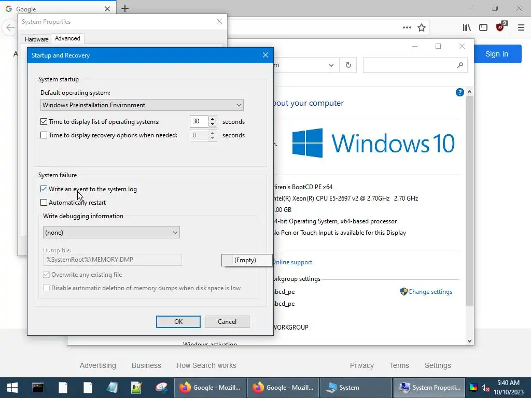
Task: Enable Time to display recovery options checkbox
Action: coord(44,135)
